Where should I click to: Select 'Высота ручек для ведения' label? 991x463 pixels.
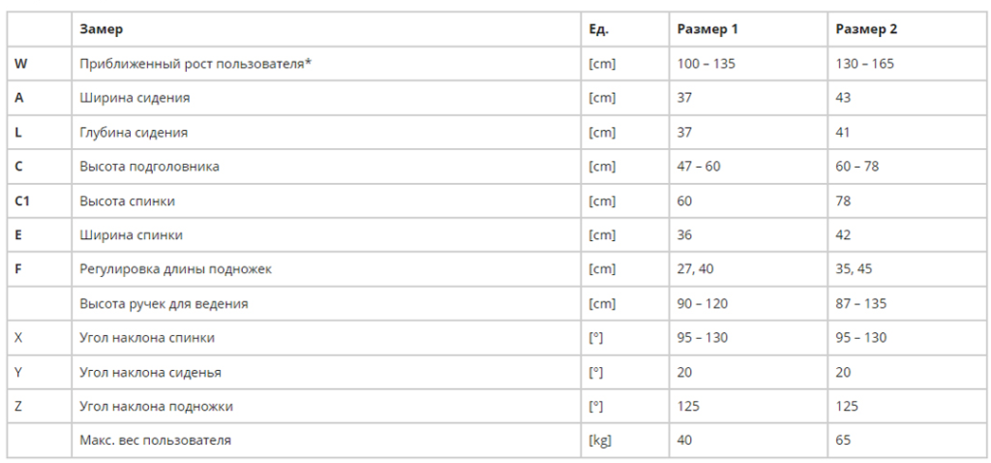pyautogui.click(x=164, y=303)
